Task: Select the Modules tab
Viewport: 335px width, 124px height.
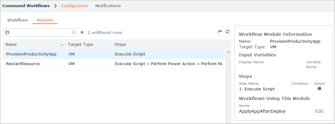Action: click(x=45, y=20)
